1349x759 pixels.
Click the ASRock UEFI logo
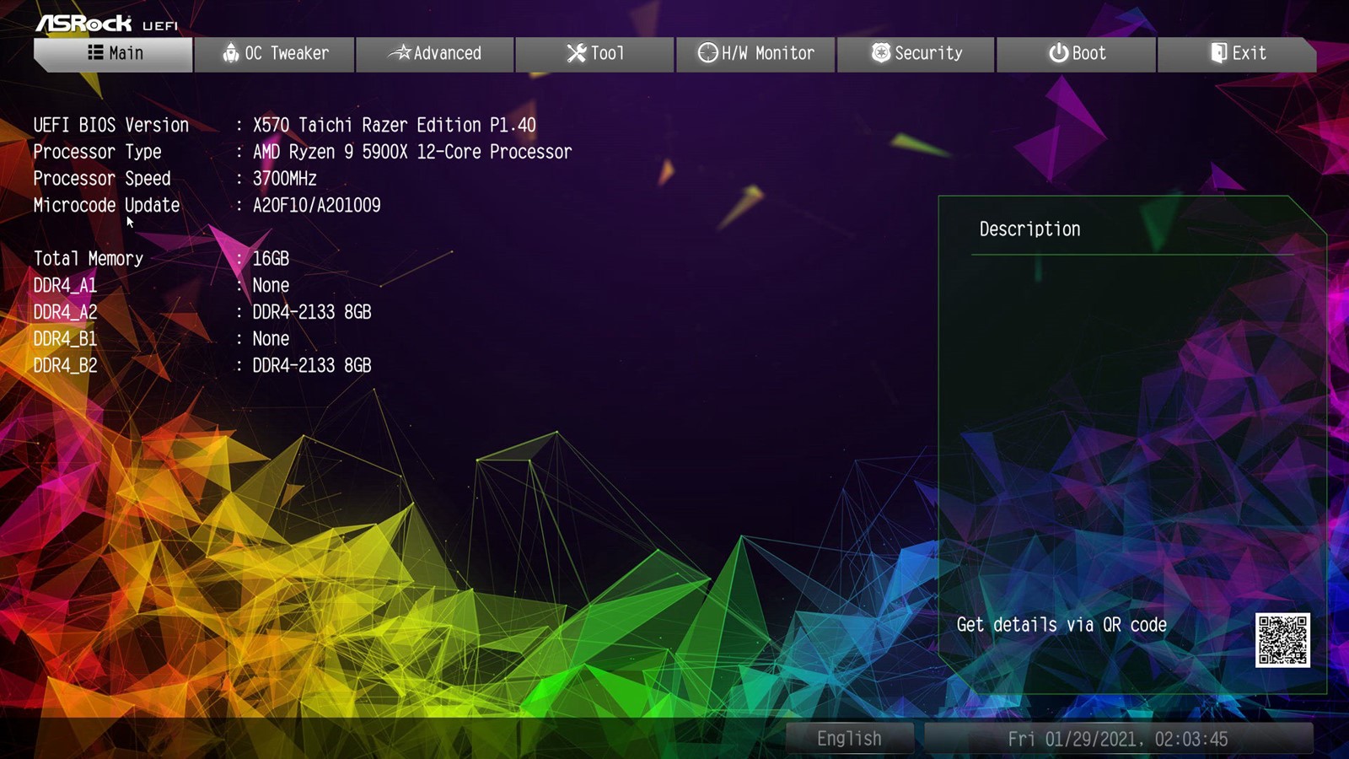[x=107, y=23]
